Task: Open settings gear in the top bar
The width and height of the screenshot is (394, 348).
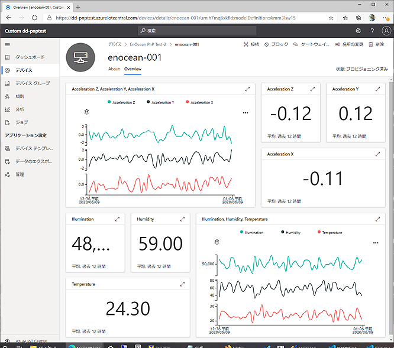Action: pyautogui.click(x=358, y=30)
